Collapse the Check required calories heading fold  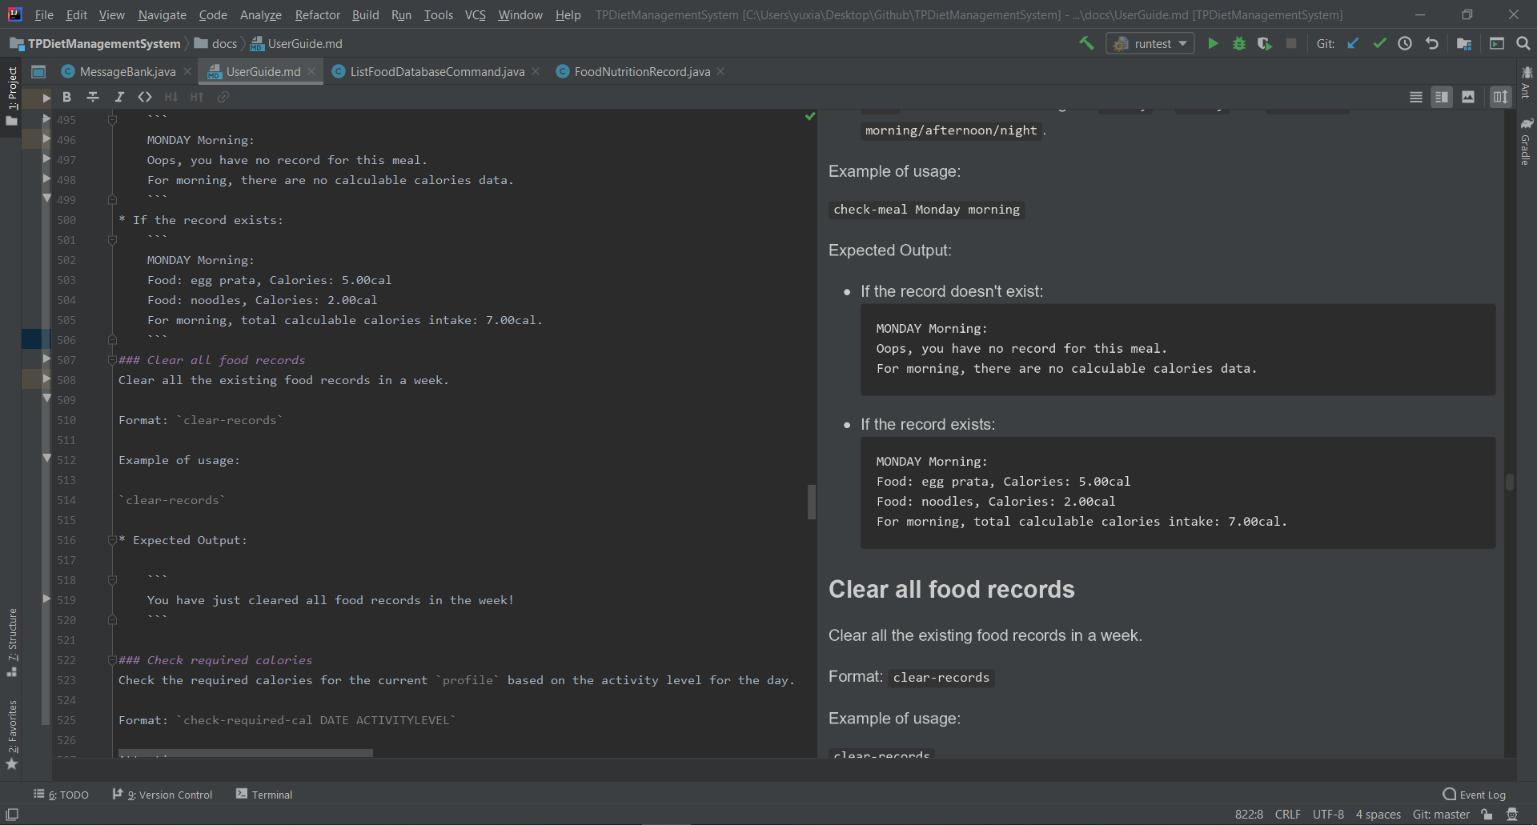[x=112, y=660]
